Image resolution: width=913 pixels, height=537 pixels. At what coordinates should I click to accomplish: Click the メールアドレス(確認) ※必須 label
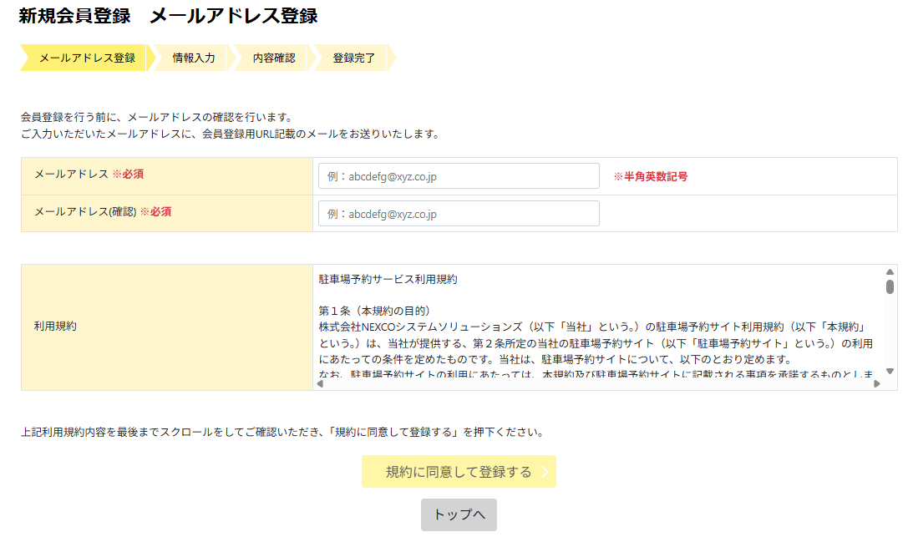point(102,212)
